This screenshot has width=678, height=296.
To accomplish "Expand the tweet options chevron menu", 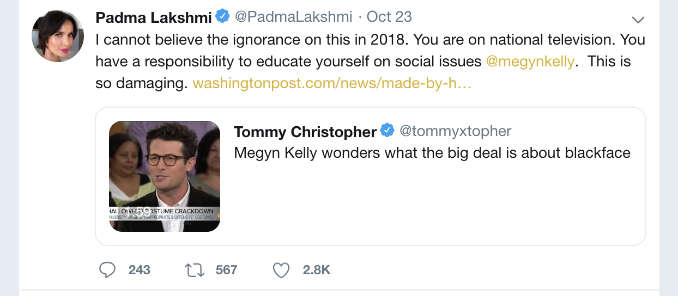I will pos(637,20).
